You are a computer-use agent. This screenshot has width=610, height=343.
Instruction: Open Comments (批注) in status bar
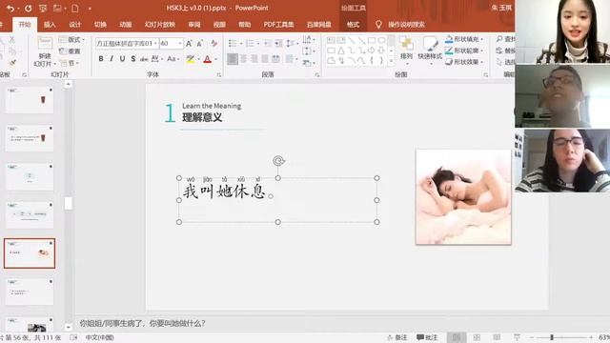coord(427,337)
